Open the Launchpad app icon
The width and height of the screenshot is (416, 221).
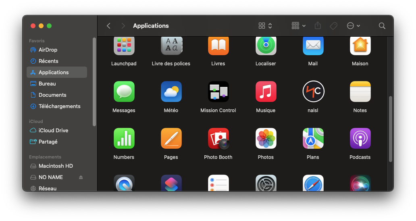click(124, 46)
